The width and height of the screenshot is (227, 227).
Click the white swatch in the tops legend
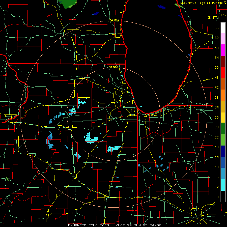point(223,28)
